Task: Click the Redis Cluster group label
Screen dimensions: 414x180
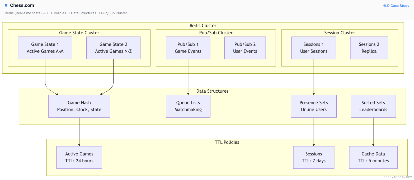Action: 203,26
